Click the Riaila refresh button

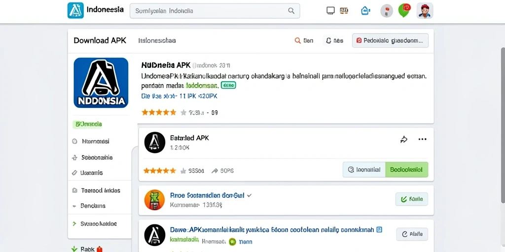(412, 234)
